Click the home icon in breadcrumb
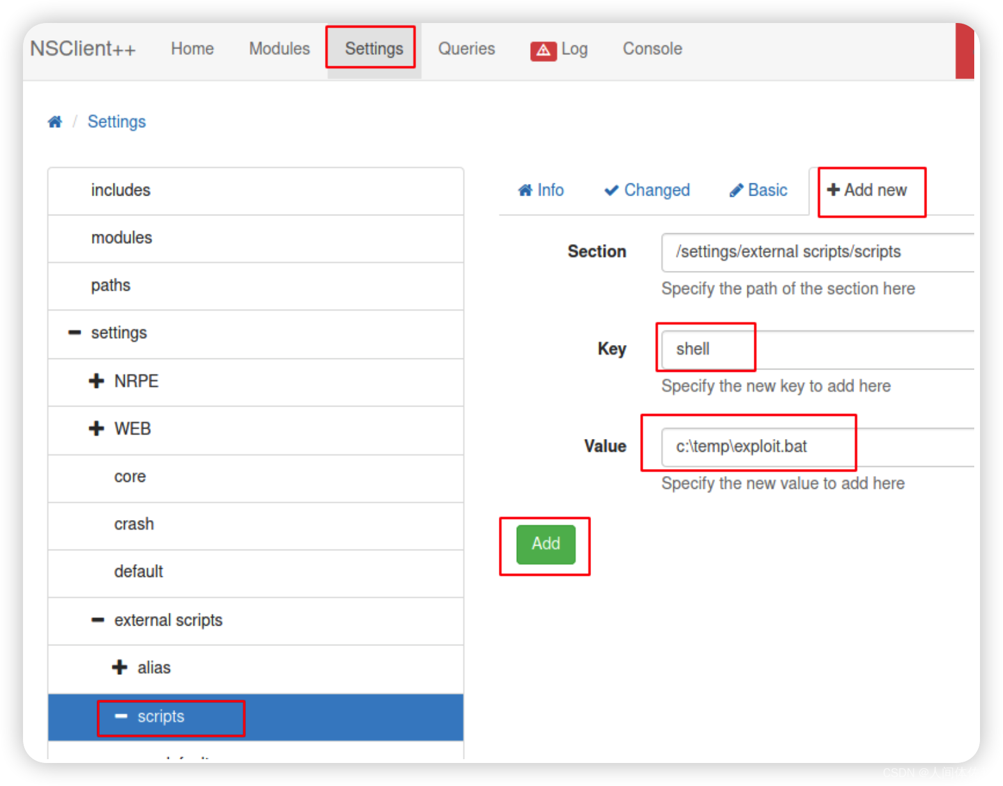The width and height of the screenshot is (1003, 786). tap(55, 121)
